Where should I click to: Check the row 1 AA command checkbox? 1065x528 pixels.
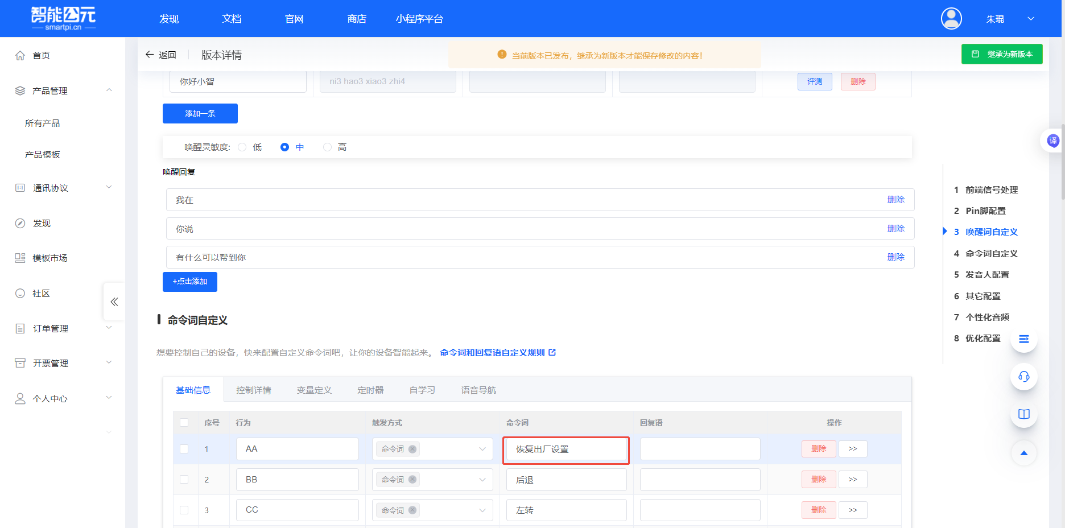(184, 449)
